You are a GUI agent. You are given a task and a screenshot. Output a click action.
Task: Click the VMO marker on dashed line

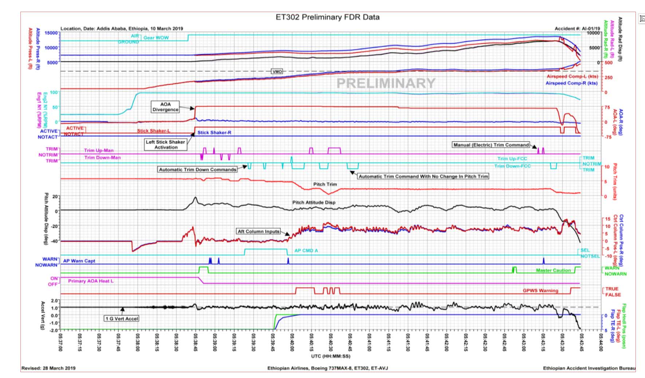pos(277,72)
